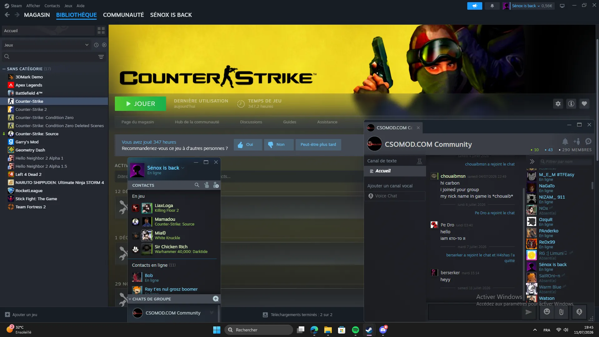Image resolution: width=599 pixels, height=337 pixels.
Task: Go to the COMMUNAUTÉ tab
Action: click(123, 15)
